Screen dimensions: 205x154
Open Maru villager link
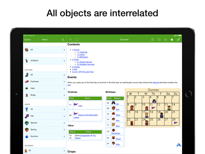point(118,115)
